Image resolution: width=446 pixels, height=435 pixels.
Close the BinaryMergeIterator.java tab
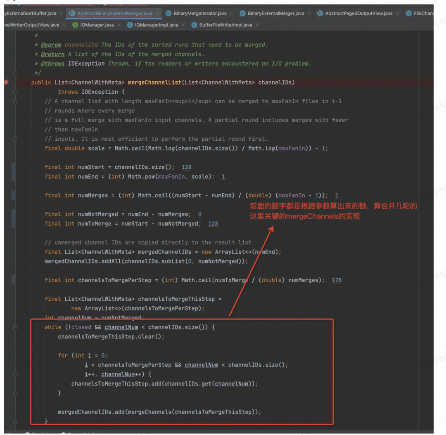[x=232, y=13]
